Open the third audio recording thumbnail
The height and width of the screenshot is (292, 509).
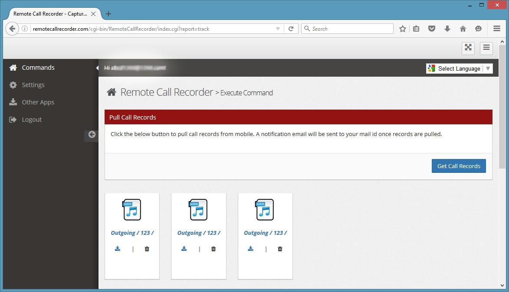[x=265, y=210]
